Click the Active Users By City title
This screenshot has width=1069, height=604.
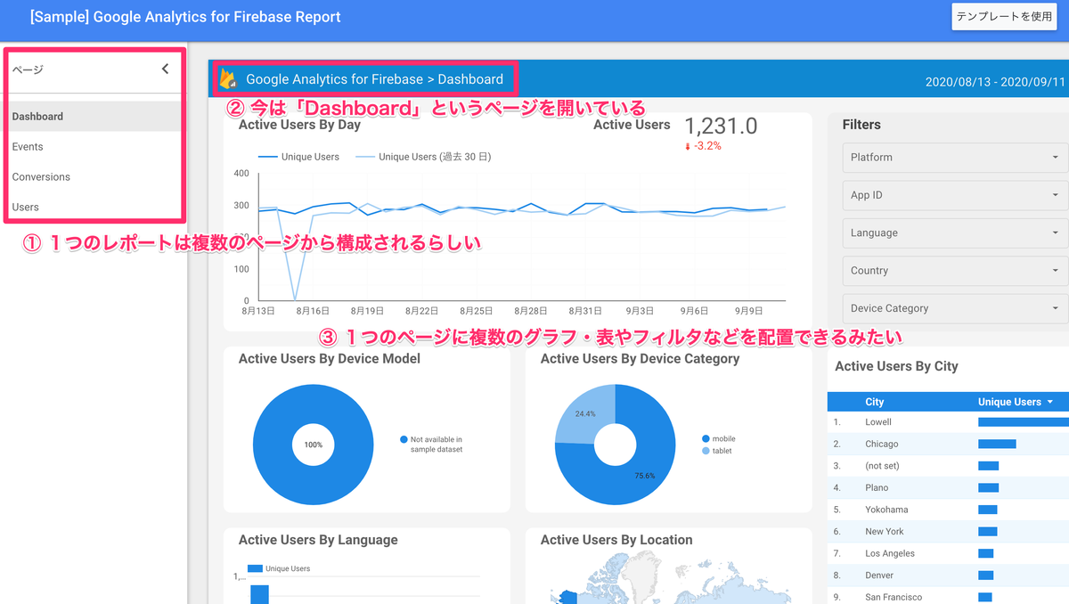point(896,366)
